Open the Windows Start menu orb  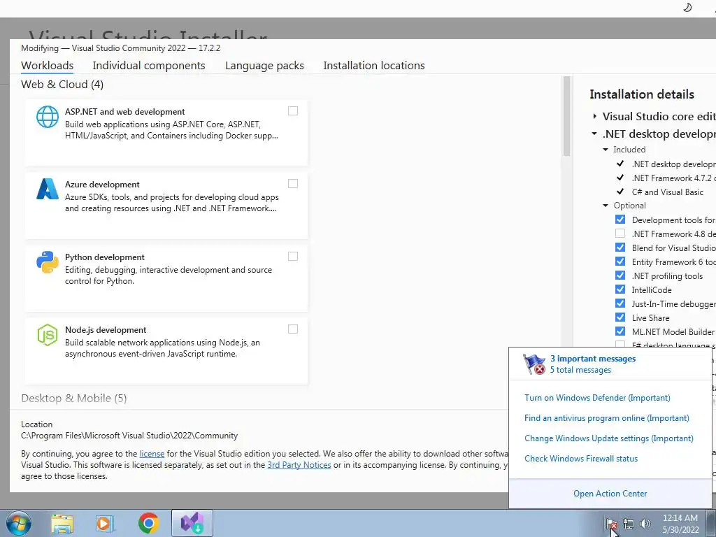pyautogui.click(x=18, y=523)
